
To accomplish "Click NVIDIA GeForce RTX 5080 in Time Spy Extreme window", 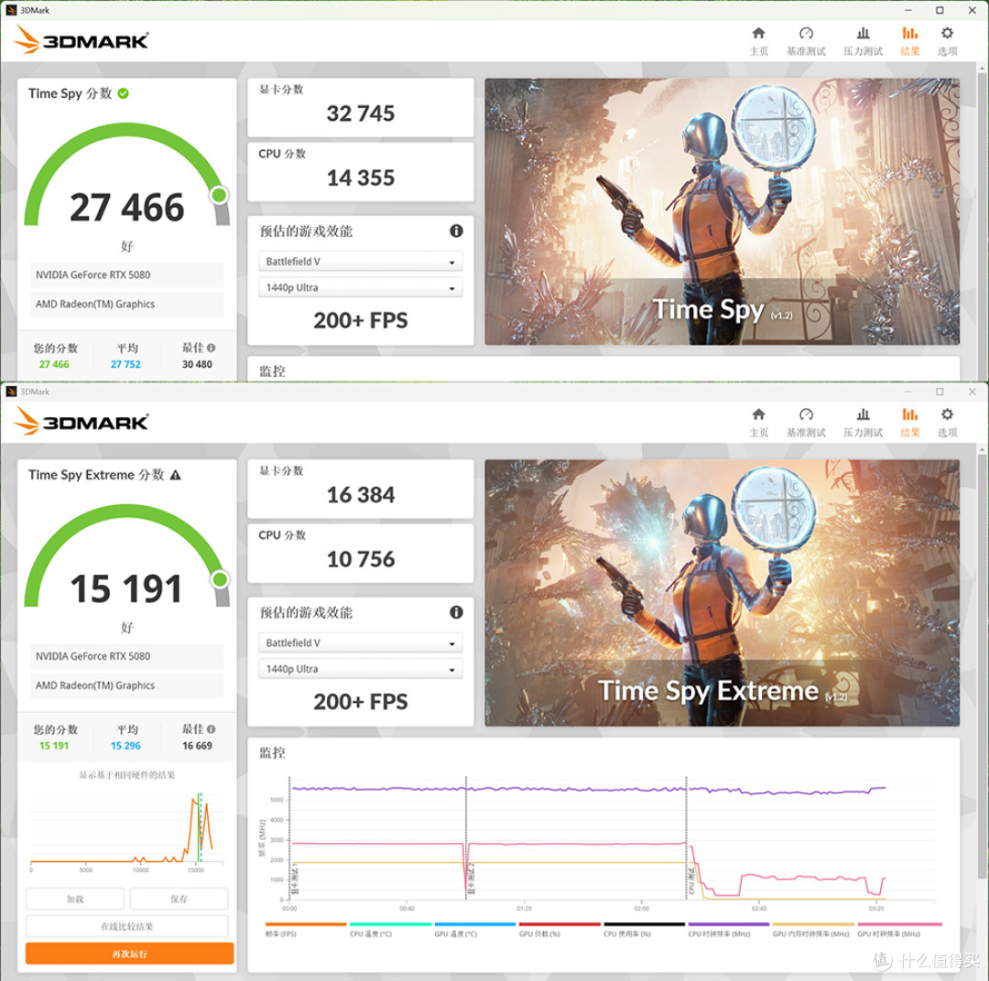I will click(x=126, y=656).
